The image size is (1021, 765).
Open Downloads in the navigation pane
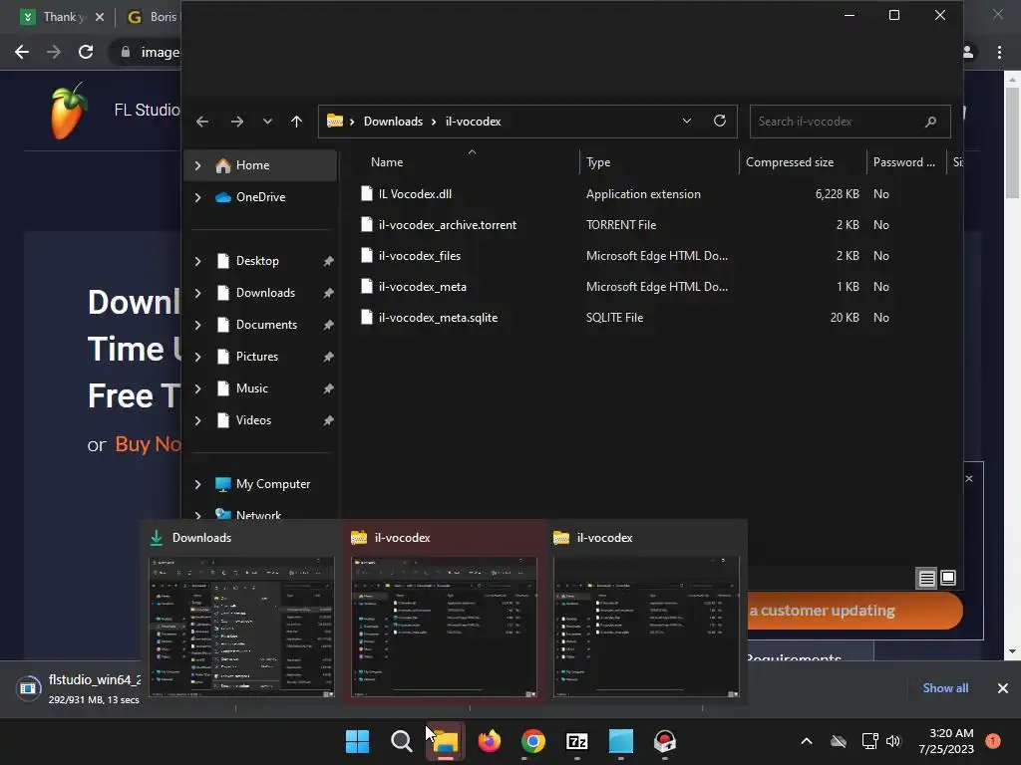pos(265,293)
